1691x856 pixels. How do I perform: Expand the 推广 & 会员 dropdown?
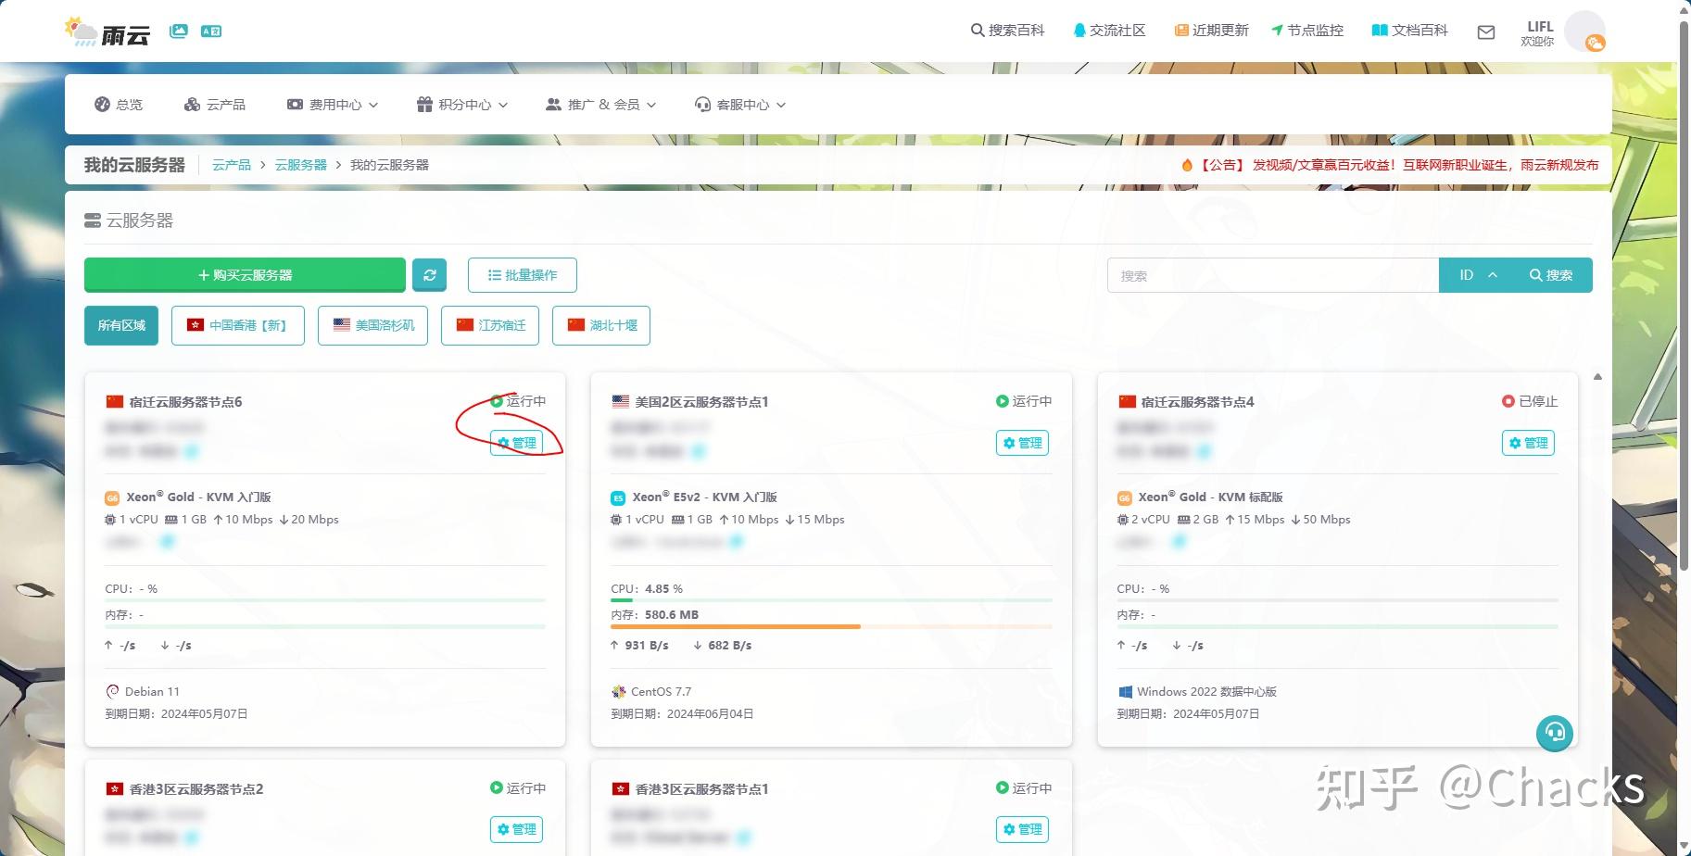tap(600, 104)
